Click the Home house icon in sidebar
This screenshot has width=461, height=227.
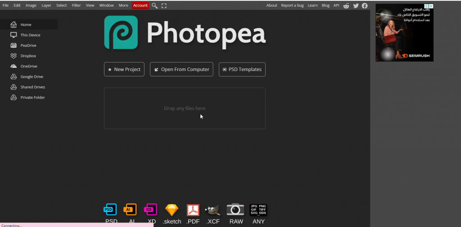[14, 25]
